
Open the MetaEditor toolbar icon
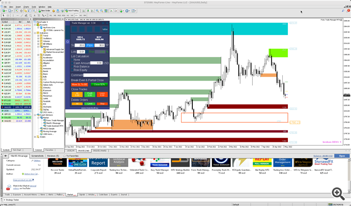53,11
